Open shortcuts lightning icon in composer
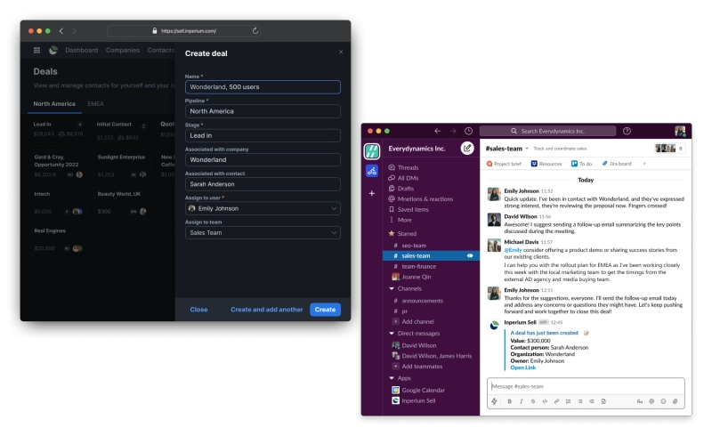This screenshot has height=436, width=712. click(495, 401)
